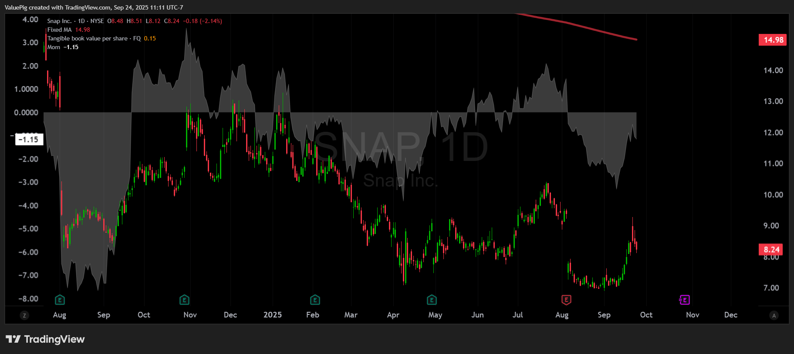Image resolution: width=794 pixels, height=354 pixels.
Task: Click the ValuePig created with TradingView.com header
Action: pos(94,7)
